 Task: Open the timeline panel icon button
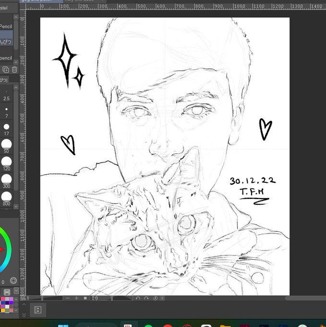pos(37,310)
